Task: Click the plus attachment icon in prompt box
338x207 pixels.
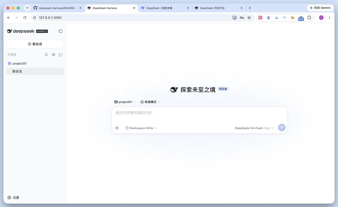Action: tap(117, 128)
